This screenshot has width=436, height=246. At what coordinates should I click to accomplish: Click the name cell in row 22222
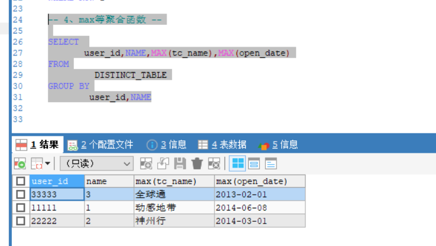pos(109,221)
